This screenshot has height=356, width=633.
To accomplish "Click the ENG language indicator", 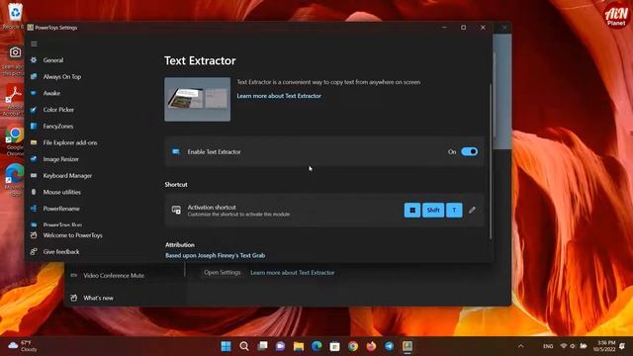I will pyautogui.click(x=548, y=346).
